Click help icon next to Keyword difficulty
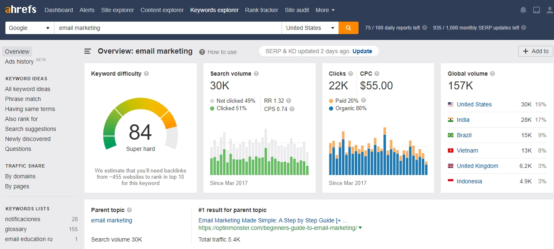554x249 pixels. [146, 74]
